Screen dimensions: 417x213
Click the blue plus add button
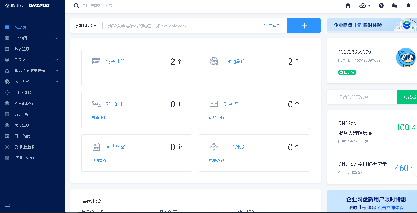click(304, 26)
